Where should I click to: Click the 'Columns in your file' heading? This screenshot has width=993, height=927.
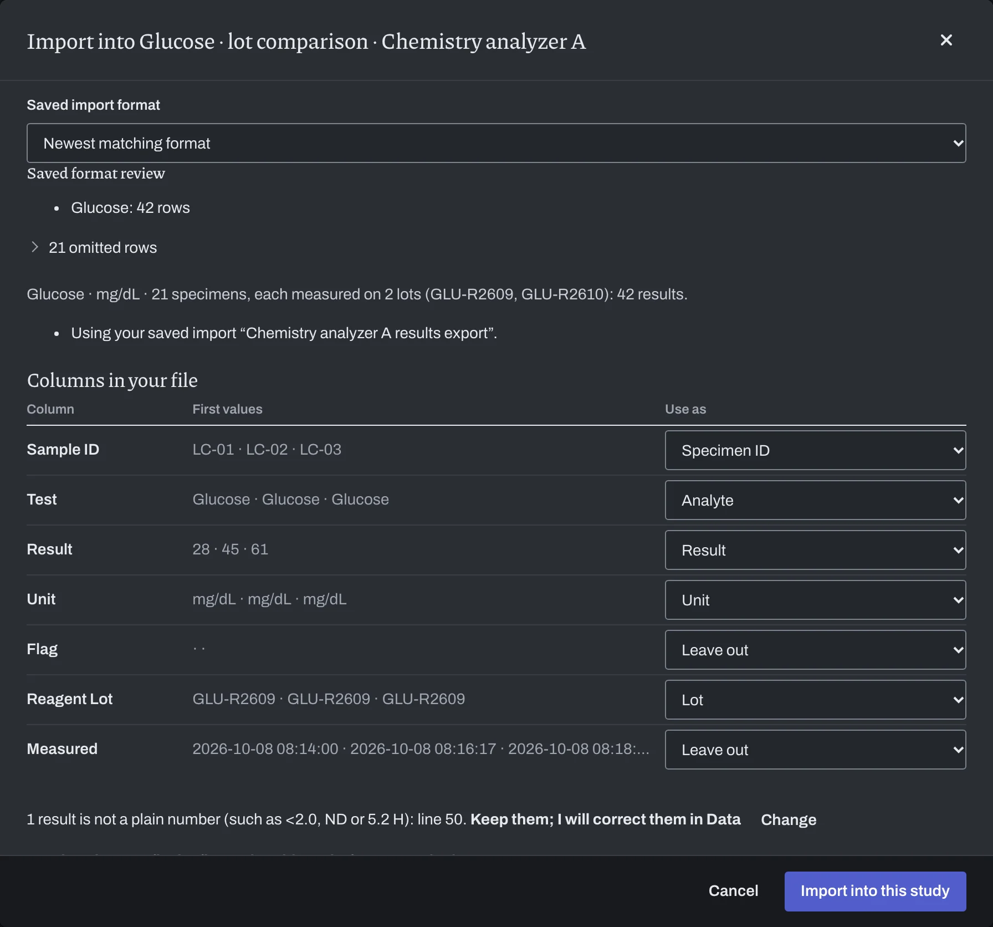point(112,380)
